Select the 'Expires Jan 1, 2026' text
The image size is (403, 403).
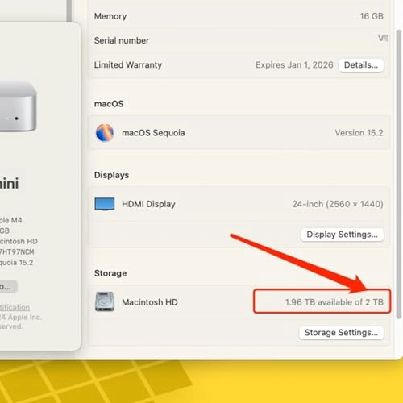pyautogui.click(x=294, y=65)
